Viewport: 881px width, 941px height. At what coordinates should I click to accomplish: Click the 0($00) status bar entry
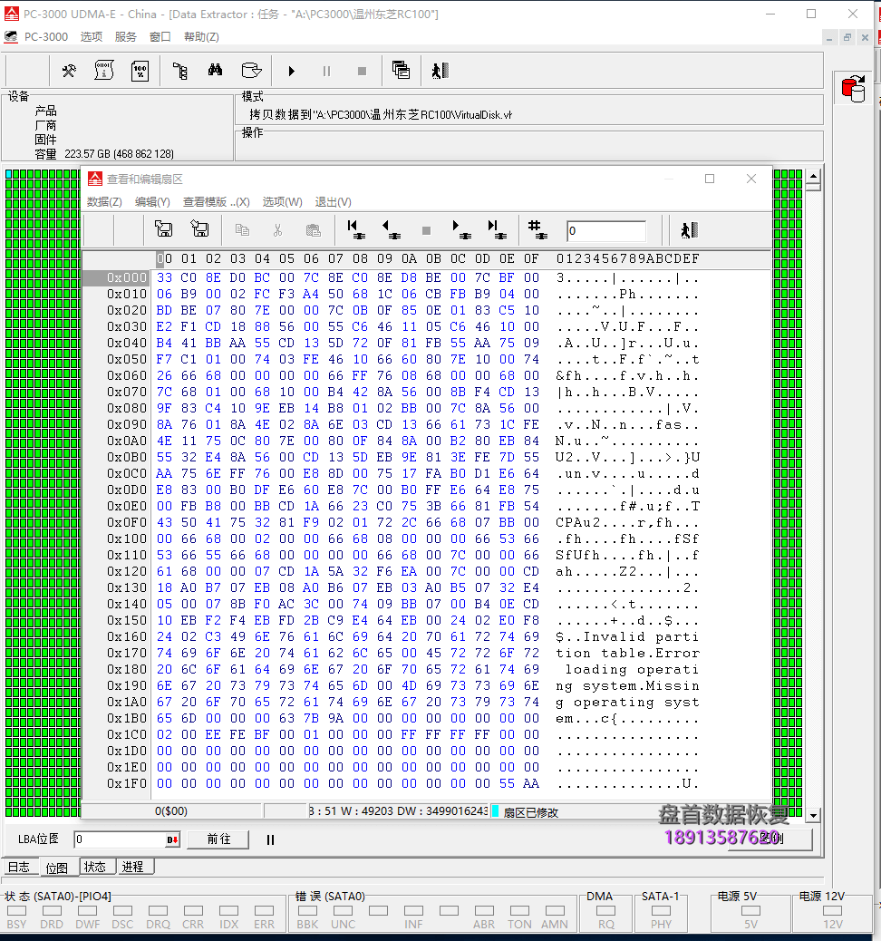[x=171, y=811]
